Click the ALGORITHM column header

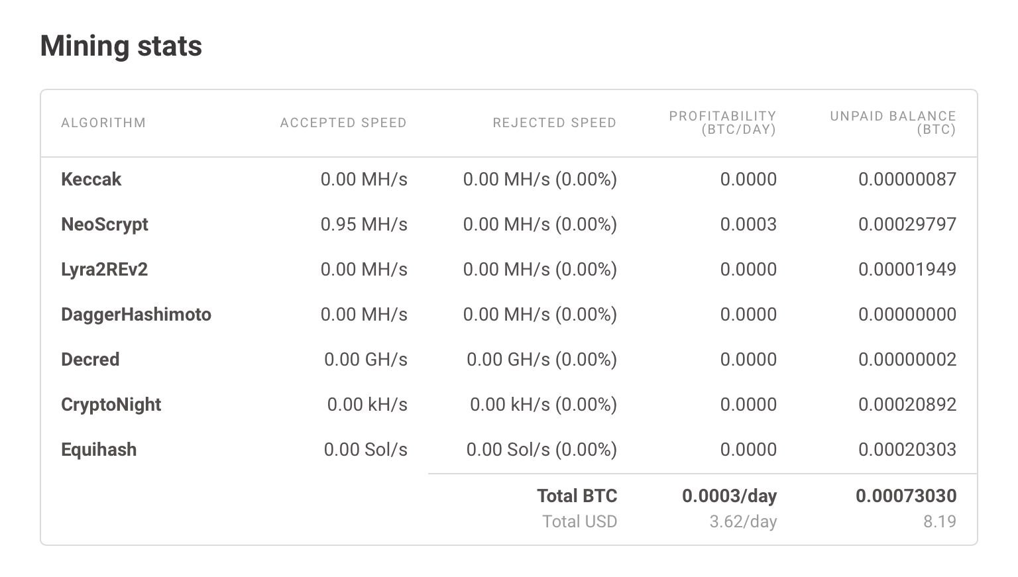(x=103, y=123)
